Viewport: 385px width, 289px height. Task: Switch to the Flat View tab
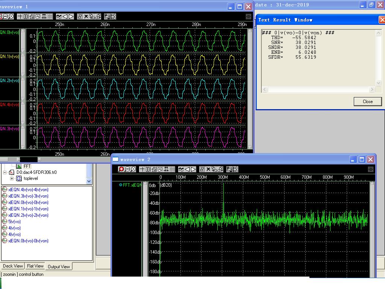point(35,266)
